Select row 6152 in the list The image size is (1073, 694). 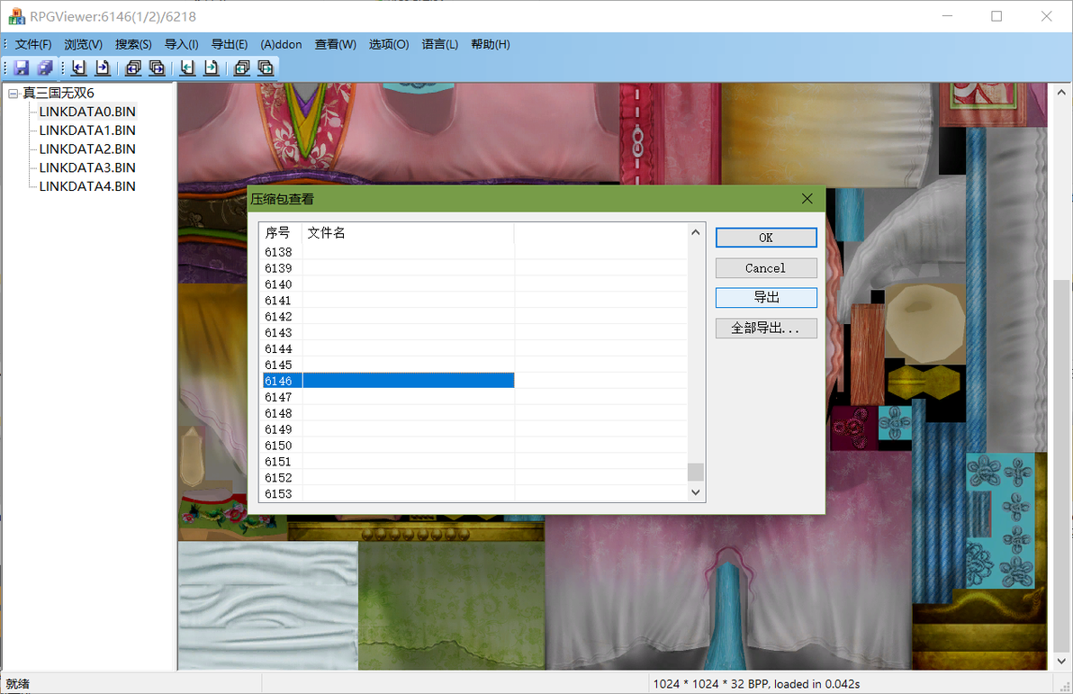pyautogui.click(x=475, y=478)
